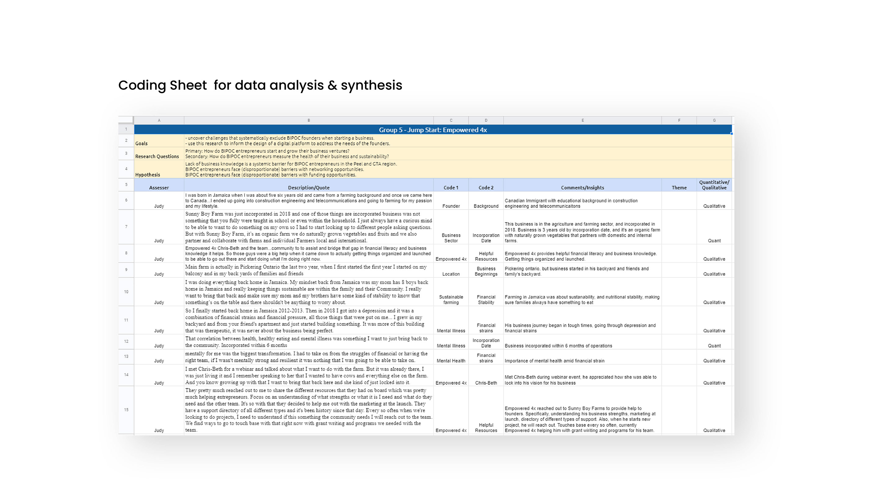Click the 'Background' cell in Code 2
The width and height of the screenshot is (869, 491).
(486, 201)
